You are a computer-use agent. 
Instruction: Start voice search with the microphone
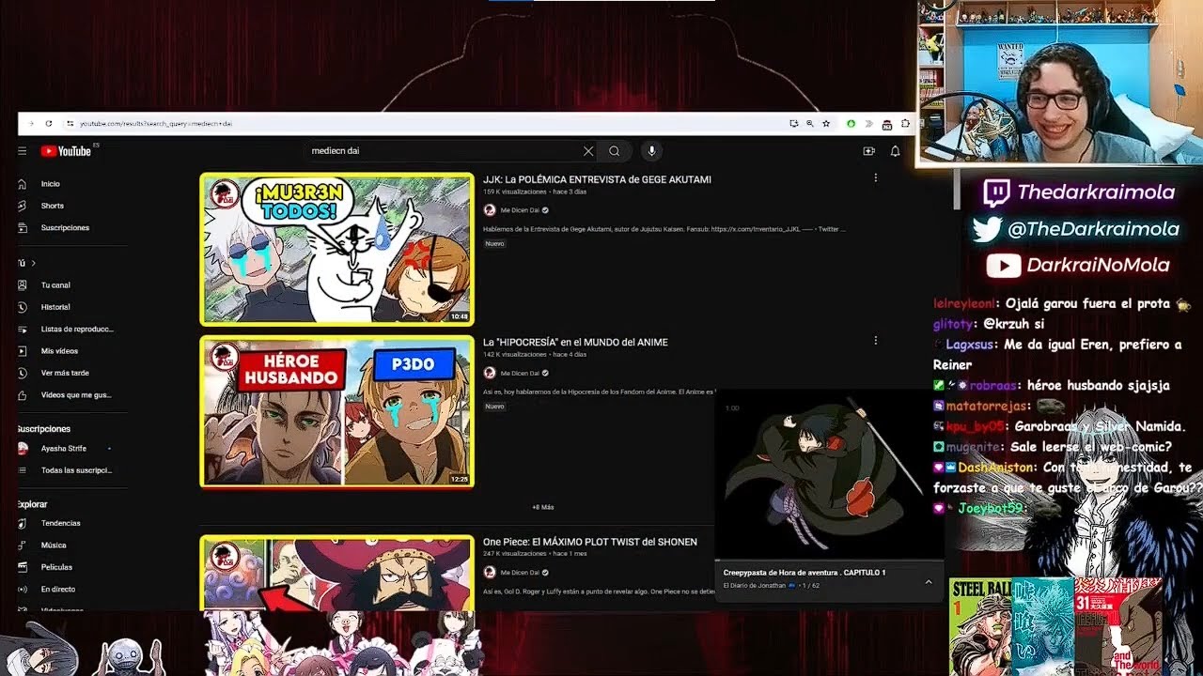[x=650, y=151]
